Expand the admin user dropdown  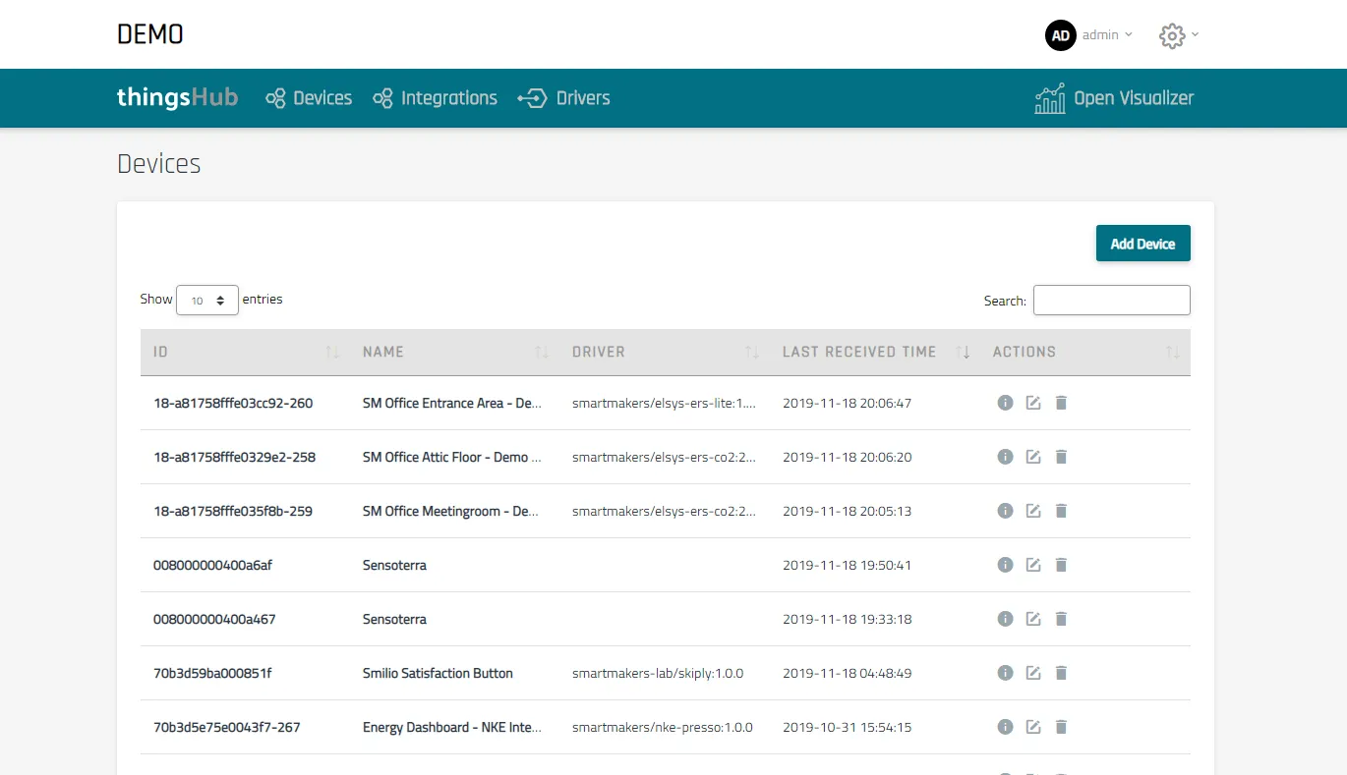pos(1107,35)
